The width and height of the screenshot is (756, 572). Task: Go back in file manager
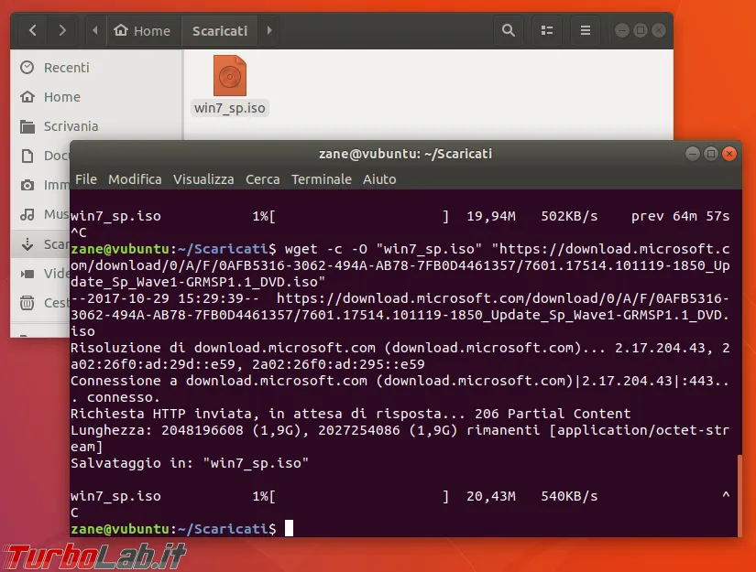tap(33, 31)
